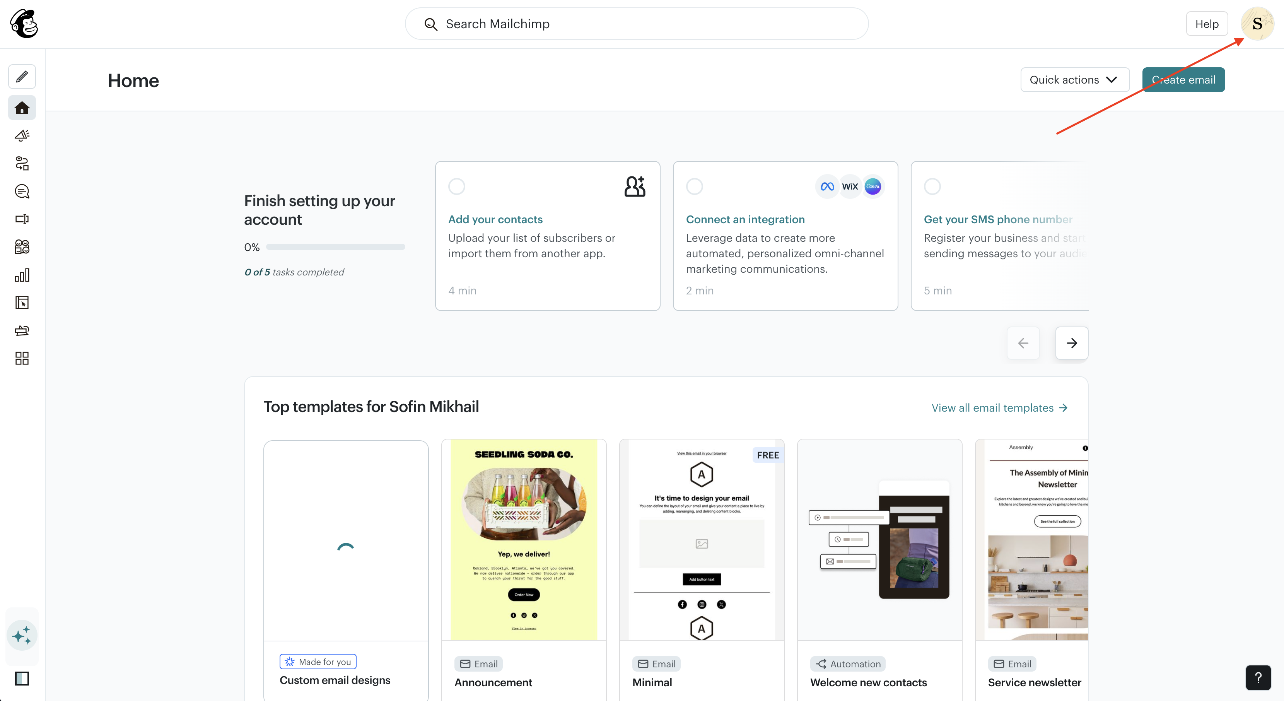Click the Create email button
The image size is (1284, 701).
tap(1183, 80)
